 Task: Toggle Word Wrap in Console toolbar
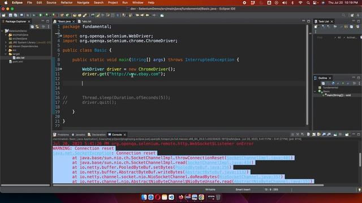pyautogui.click(x=319, y=134)
